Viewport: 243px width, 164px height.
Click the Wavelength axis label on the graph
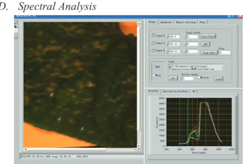click(x=199, y=153)
